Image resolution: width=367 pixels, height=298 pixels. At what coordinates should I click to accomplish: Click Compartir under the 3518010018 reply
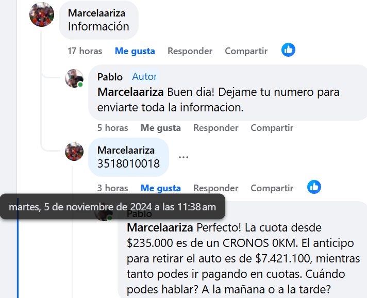pos(272,188)
